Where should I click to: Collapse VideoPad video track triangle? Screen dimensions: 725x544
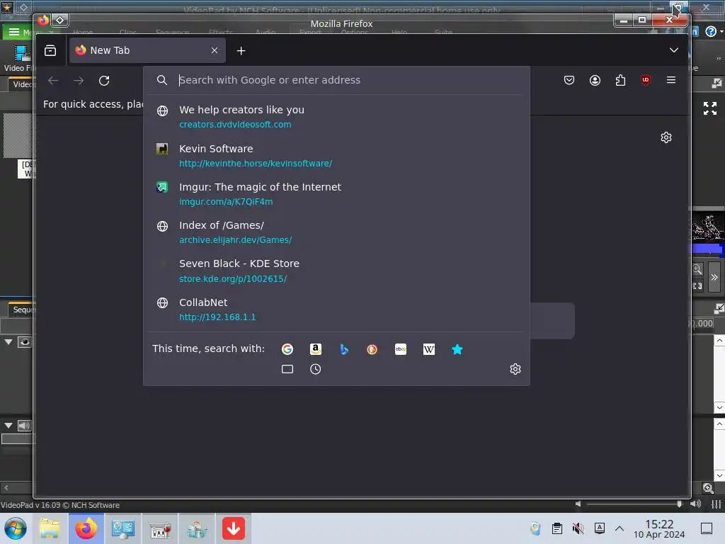[x=8, y=342]
